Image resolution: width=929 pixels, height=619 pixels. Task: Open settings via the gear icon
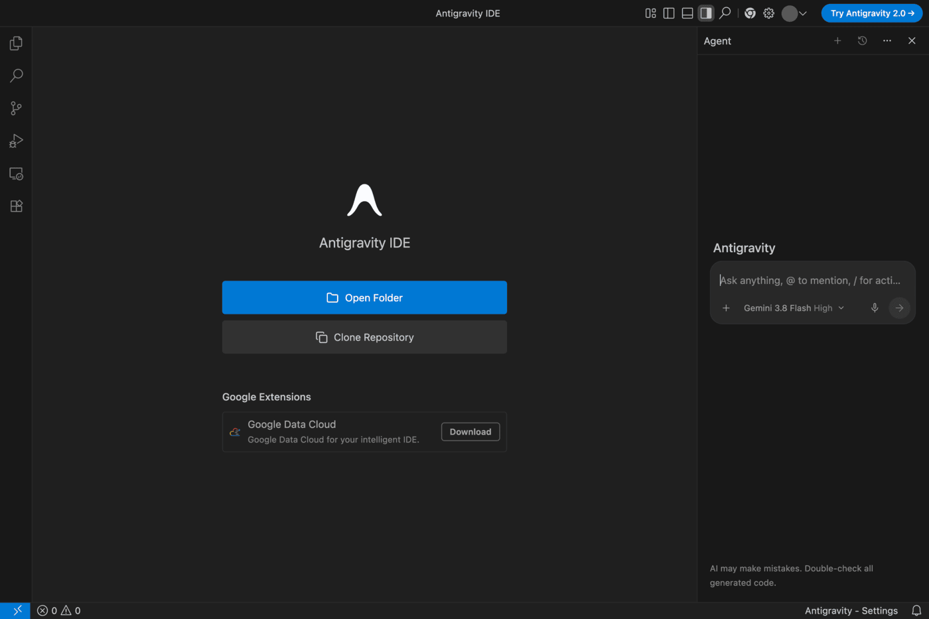click(768, 13)
